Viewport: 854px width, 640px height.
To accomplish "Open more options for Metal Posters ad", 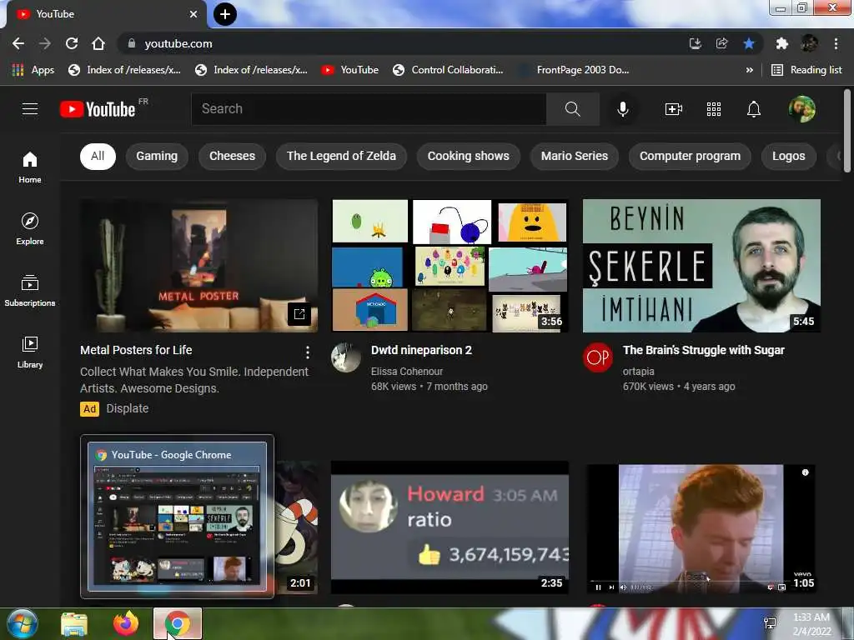I will 308,352.
